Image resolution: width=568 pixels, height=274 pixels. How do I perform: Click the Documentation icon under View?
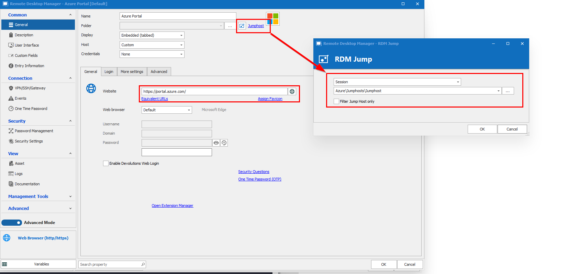coord(11,184)
